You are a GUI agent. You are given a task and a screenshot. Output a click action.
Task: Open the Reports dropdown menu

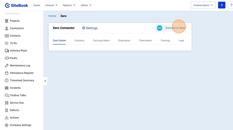click(x=69, y=5)
